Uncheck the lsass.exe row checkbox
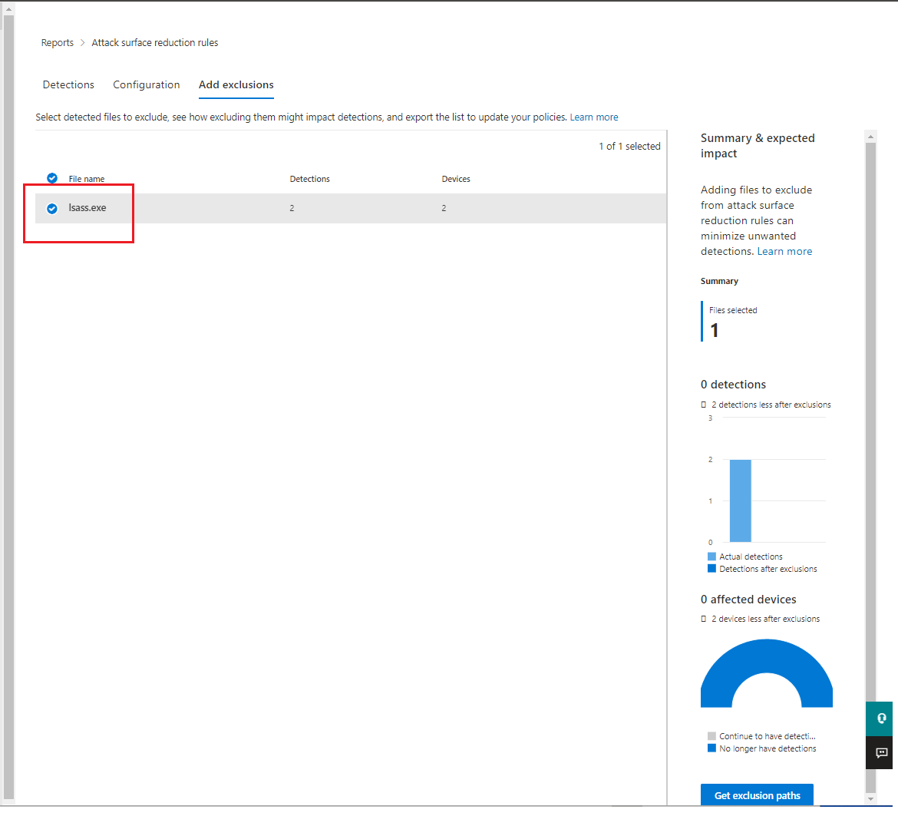 52,209
